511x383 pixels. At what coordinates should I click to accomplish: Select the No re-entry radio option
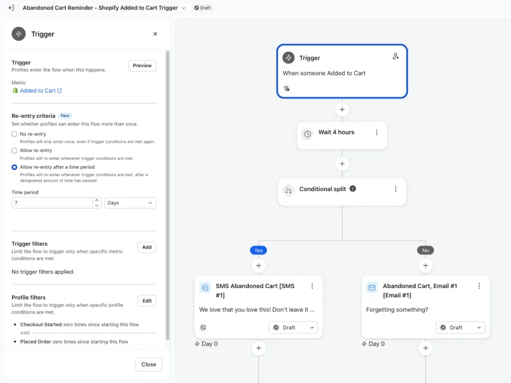pyautogui.click(x=15, y=134)
